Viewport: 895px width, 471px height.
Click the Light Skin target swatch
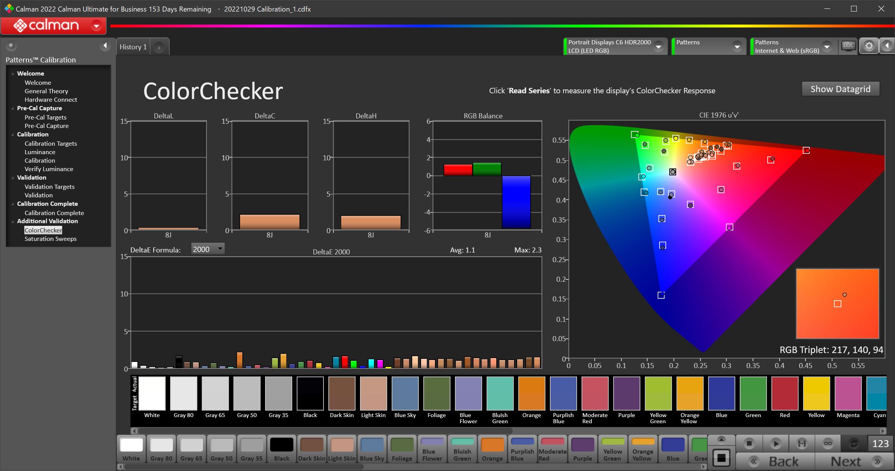click(374, 394)
